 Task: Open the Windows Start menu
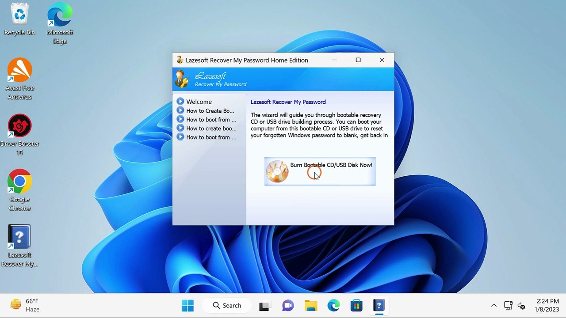click(x=187, y=305)
